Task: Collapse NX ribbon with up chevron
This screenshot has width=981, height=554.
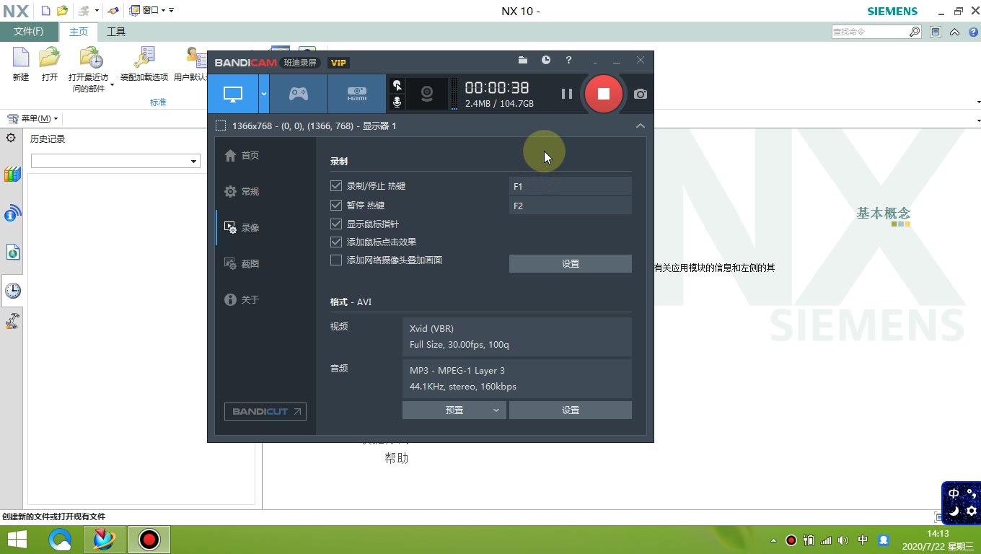Action: pyautogui.click(x=954, y=32)
